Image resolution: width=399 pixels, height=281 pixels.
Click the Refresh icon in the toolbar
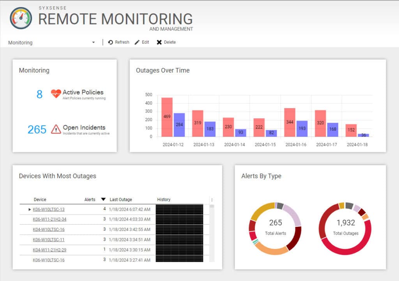110,42
